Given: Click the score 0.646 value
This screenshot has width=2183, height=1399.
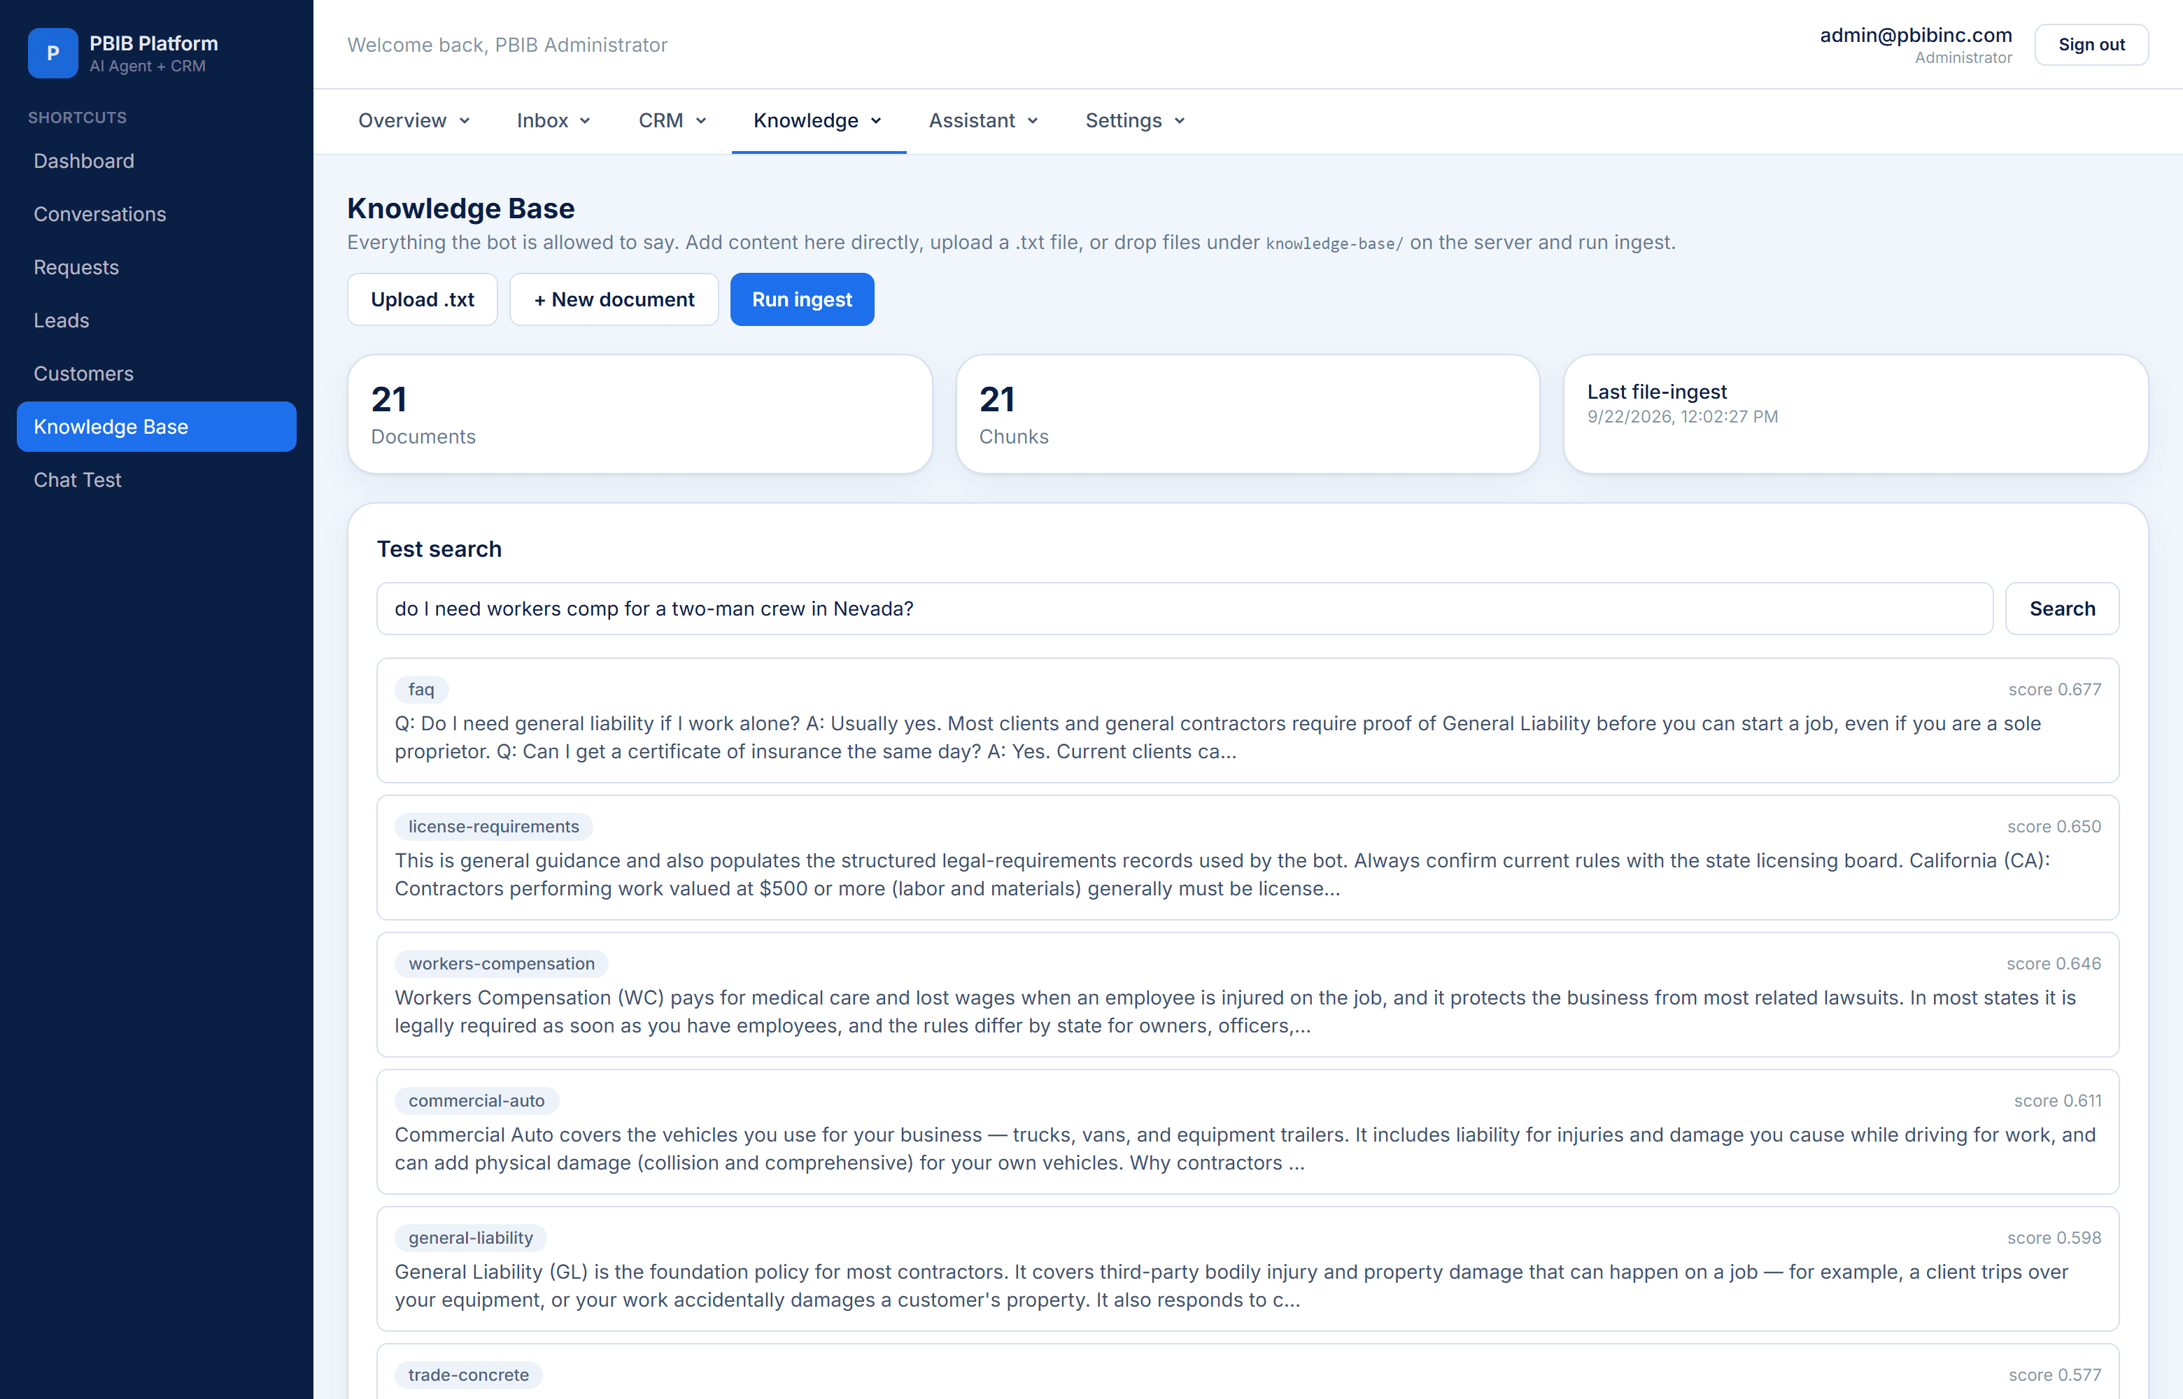Looking at the screenshot, I should (2054, 964).
